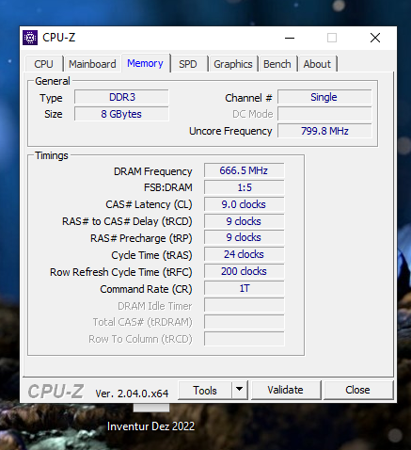Click the Validate button
This screenshot has width=411, height=450.
click(285, 390)
